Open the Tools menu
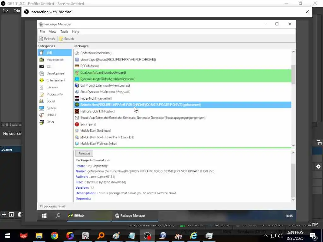The height and width of the screenshot is (242, 323). (x=64, y=32)
